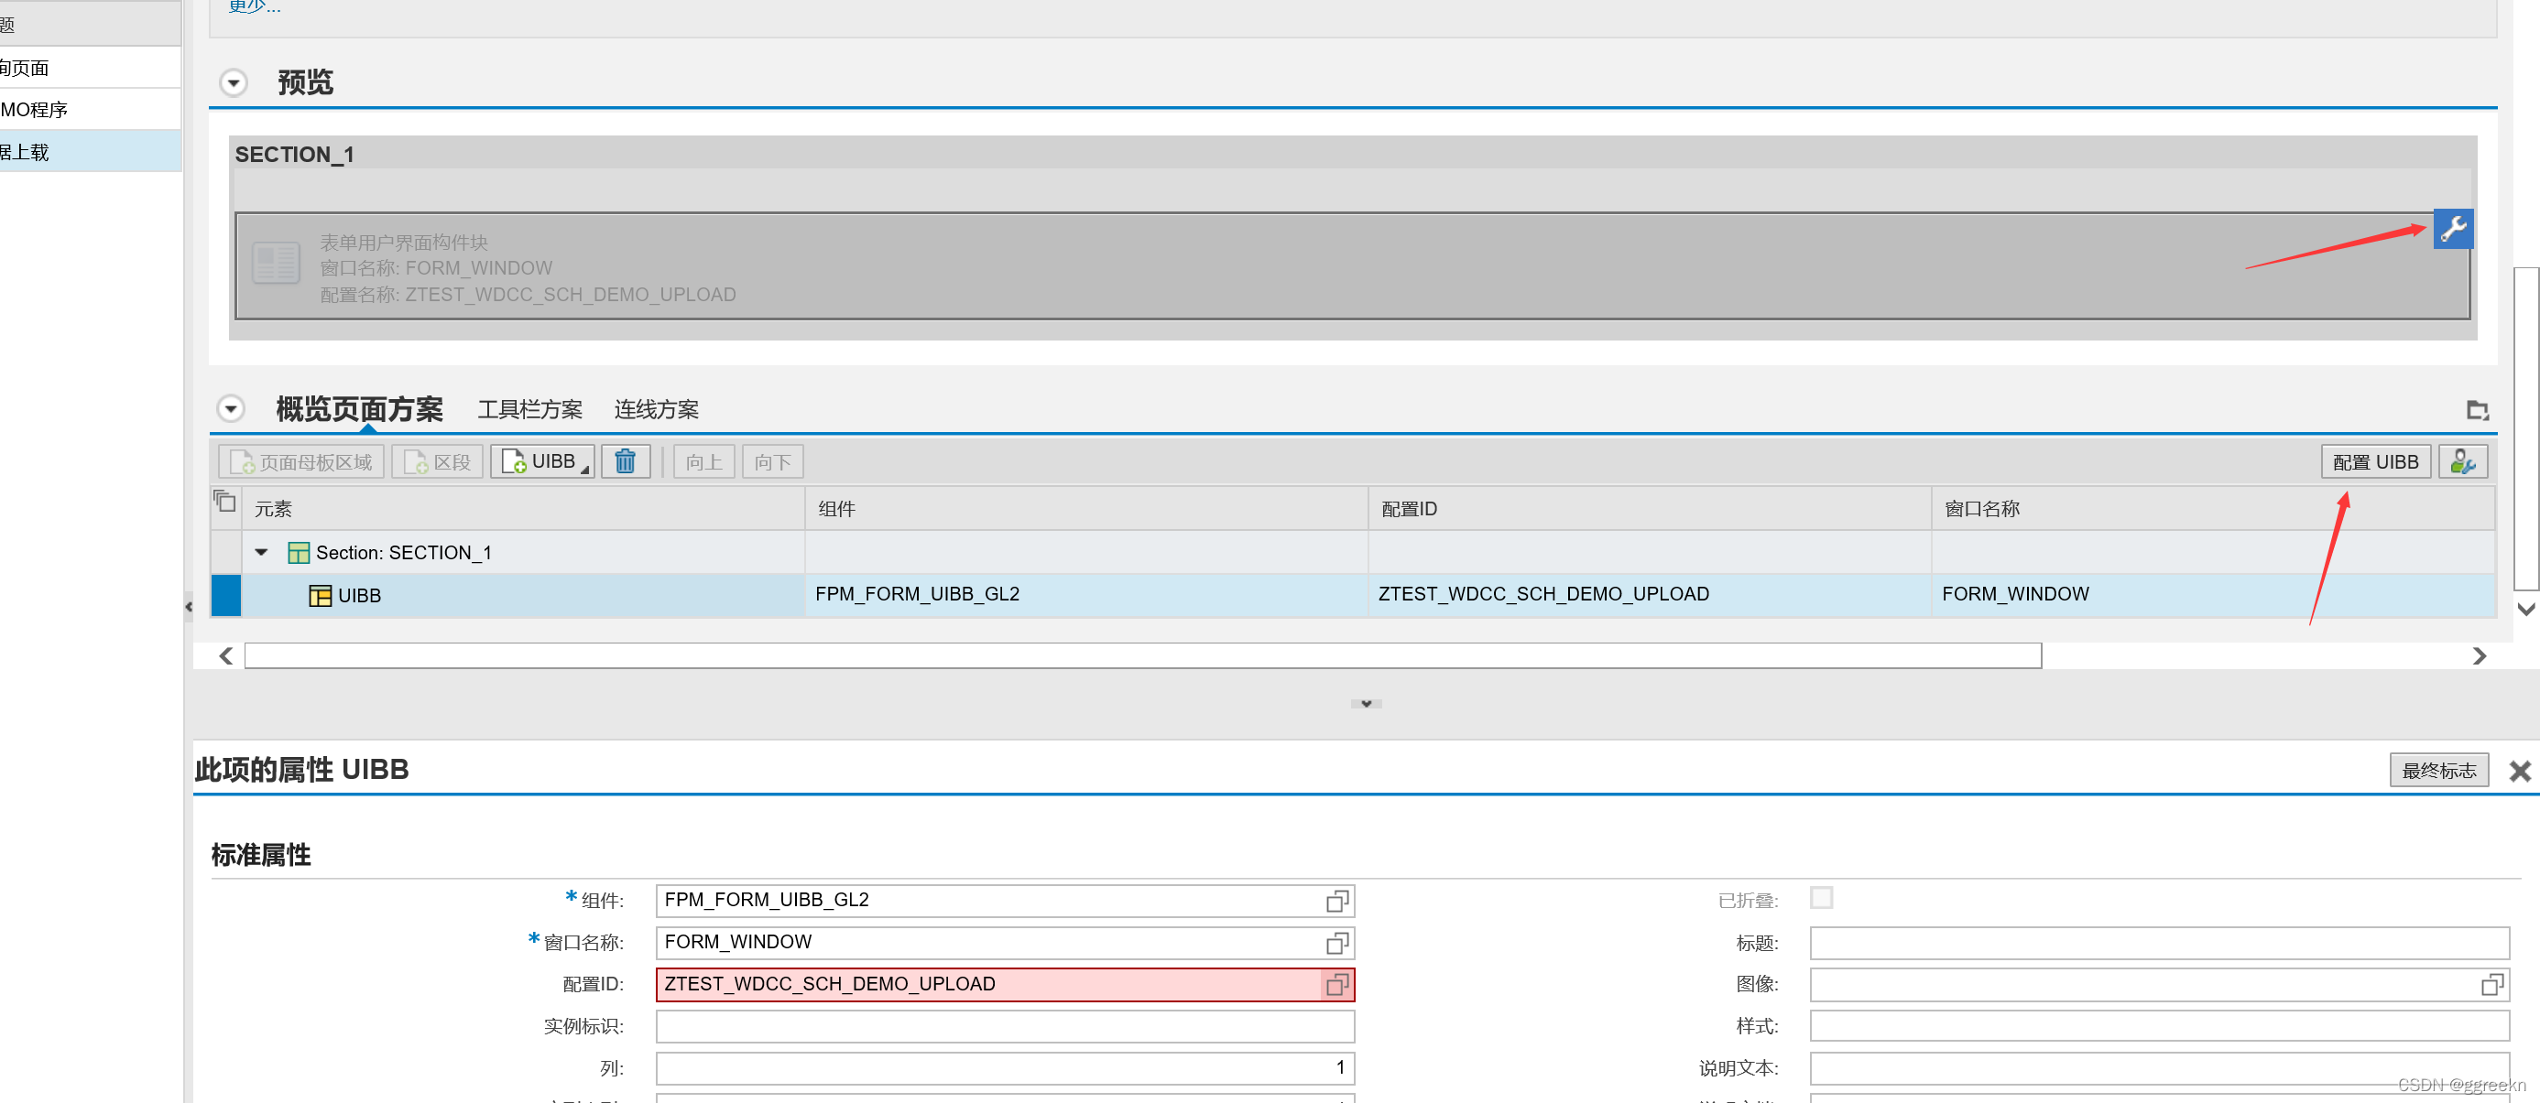Screen dimensions: 2540x1103
Task: Collapse the 预览 section
Action: coord(234,82)
